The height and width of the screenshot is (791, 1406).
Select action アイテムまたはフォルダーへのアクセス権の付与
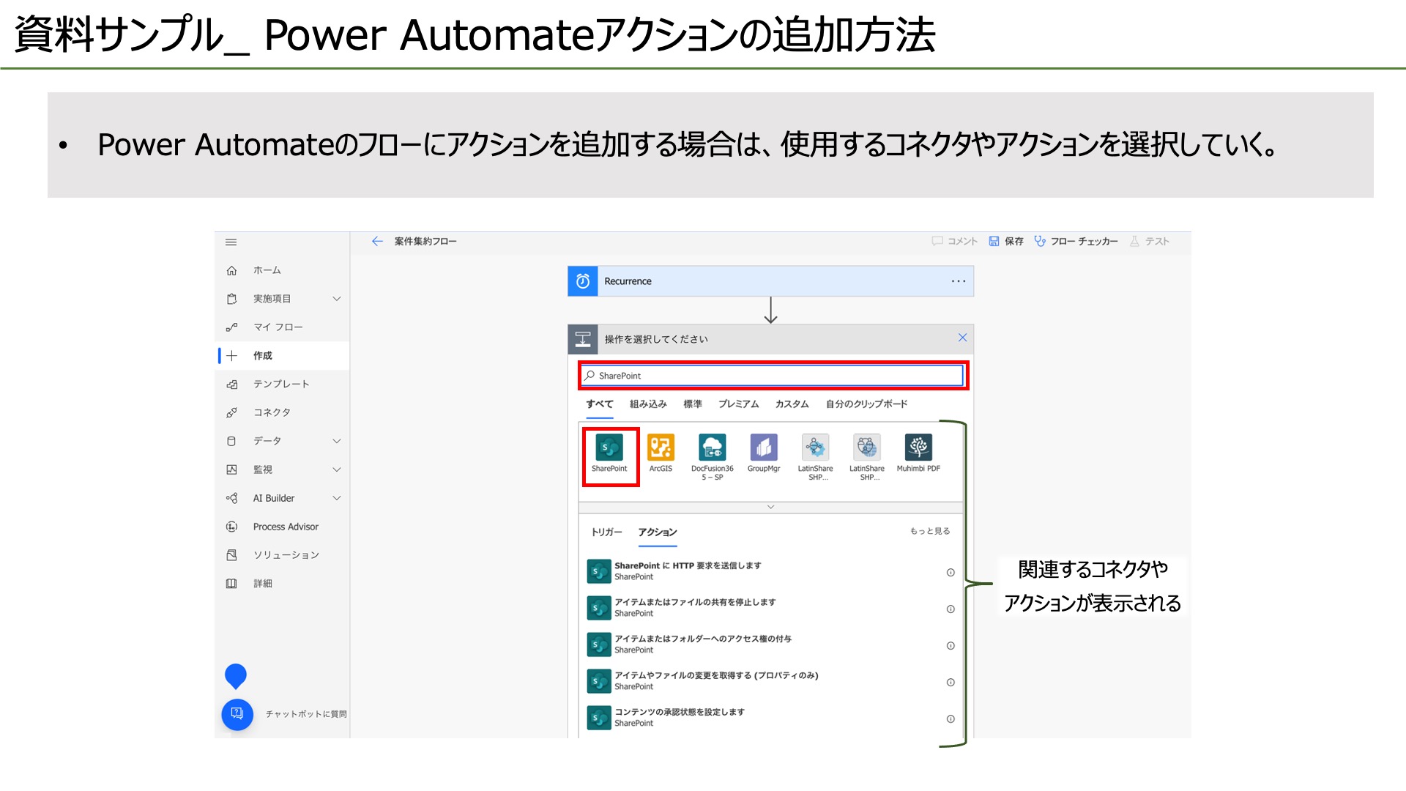(x=772, y=645)
